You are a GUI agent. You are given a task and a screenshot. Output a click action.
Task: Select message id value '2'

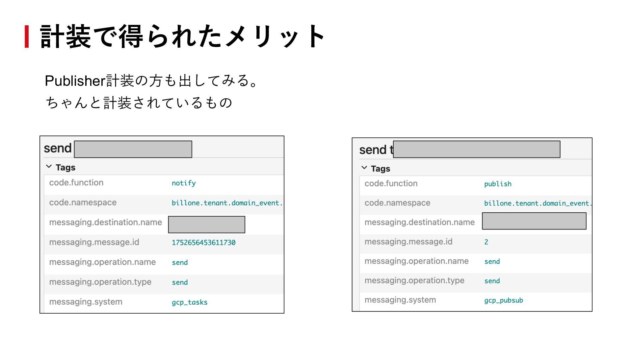486,242
